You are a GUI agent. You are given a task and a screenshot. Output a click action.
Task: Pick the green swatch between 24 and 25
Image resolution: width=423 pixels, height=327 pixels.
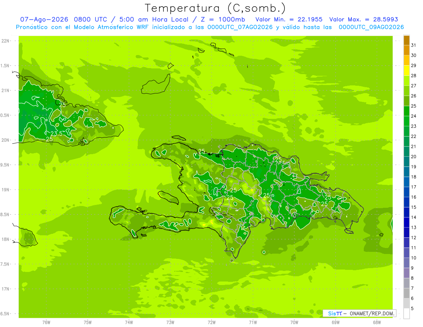pyautogui.click(x=406, y=111)
